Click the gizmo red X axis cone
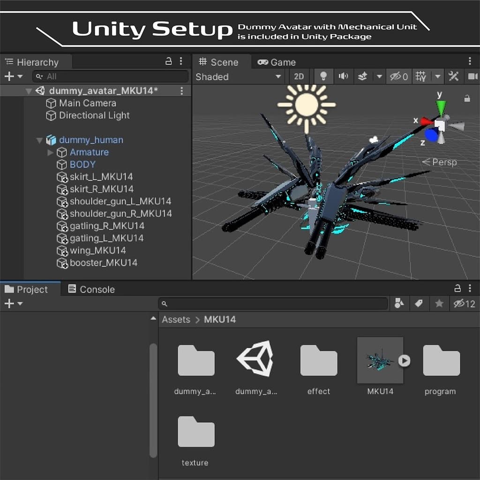This screenshot has height=480, width=480. coord(427,122)
